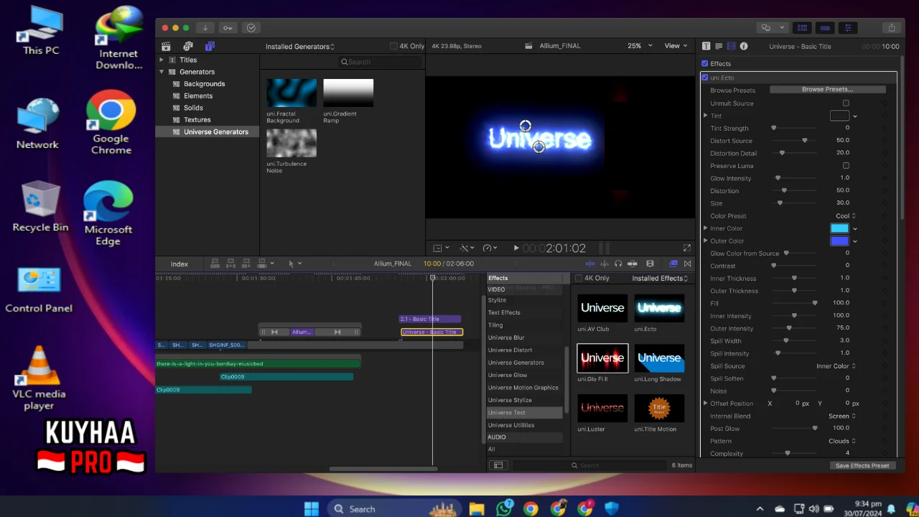The width and height of the screenshot is (919, 517).
Task: Open the Installed Generators popup menu
Action: coord(300,47)
